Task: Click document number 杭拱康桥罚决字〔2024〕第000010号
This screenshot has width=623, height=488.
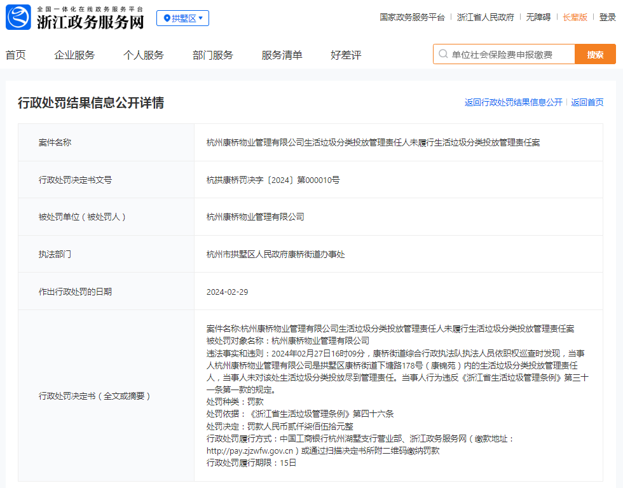Action: [x=273, y=180]
